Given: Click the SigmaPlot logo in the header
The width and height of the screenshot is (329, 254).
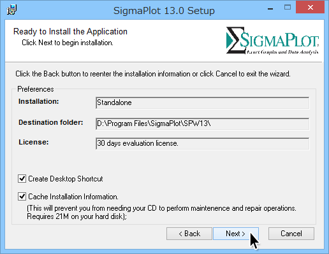Looking at the screenshot, I should (272, 40).
